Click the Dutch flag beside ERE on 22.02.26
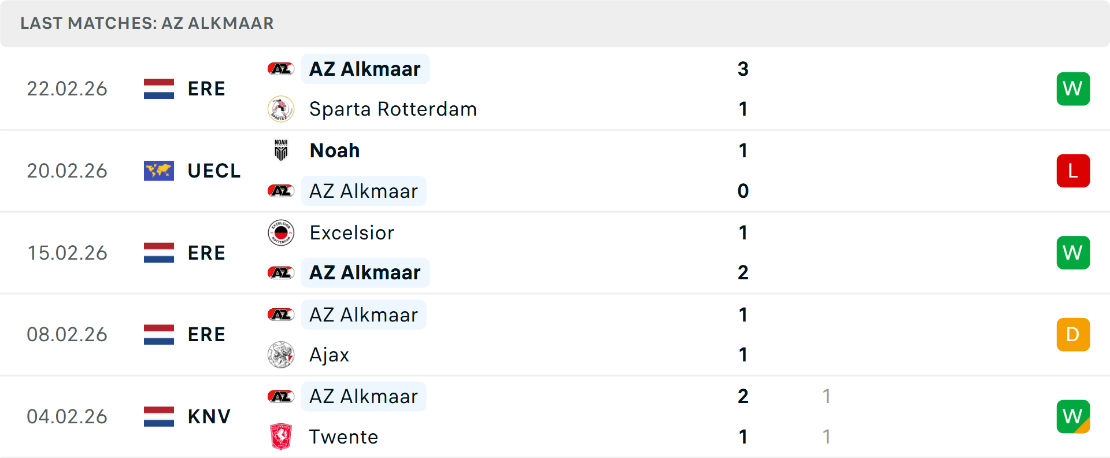 tap(158, 88)
